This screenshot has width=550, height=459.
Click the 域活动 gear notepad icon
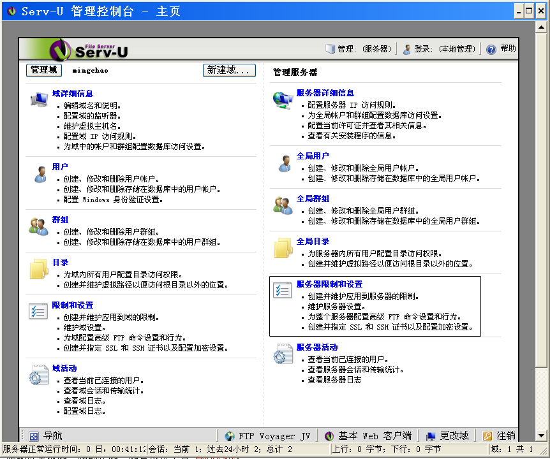click(x=38, y=375)
